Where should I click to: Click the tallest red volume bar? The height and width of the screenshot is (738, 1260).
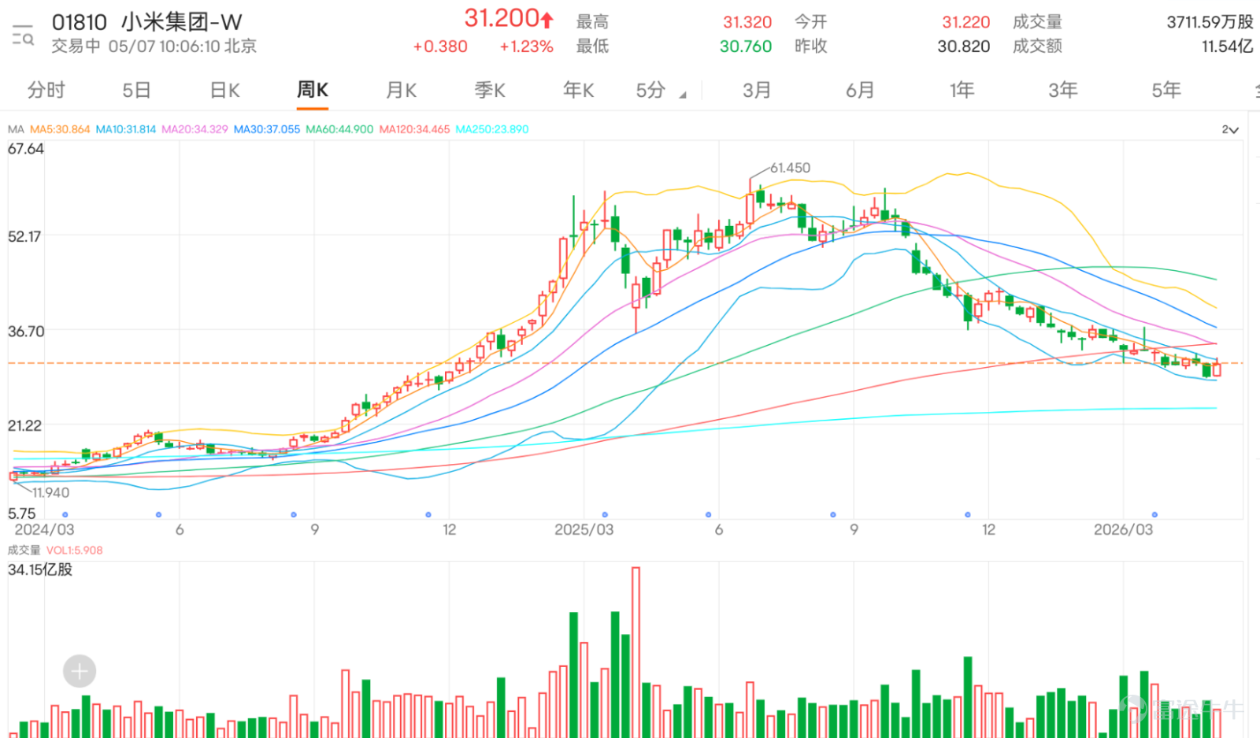pyautogui.click(x=636, y=652)
